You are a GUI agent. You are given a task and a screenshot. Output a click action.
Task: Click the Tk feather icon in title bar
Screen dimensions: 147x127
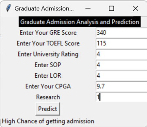tap(8, 8)
